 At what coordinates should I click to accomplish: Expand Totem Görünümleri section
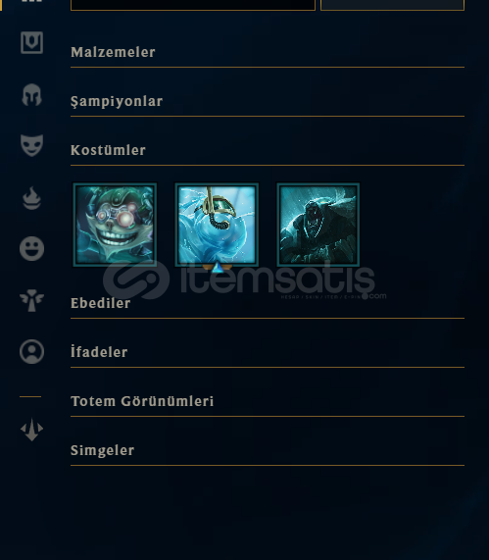point(268,401)
